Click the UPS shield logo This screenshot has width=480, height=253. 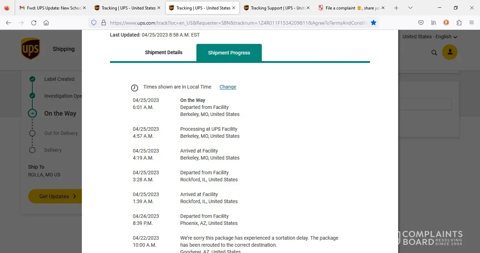31,49
